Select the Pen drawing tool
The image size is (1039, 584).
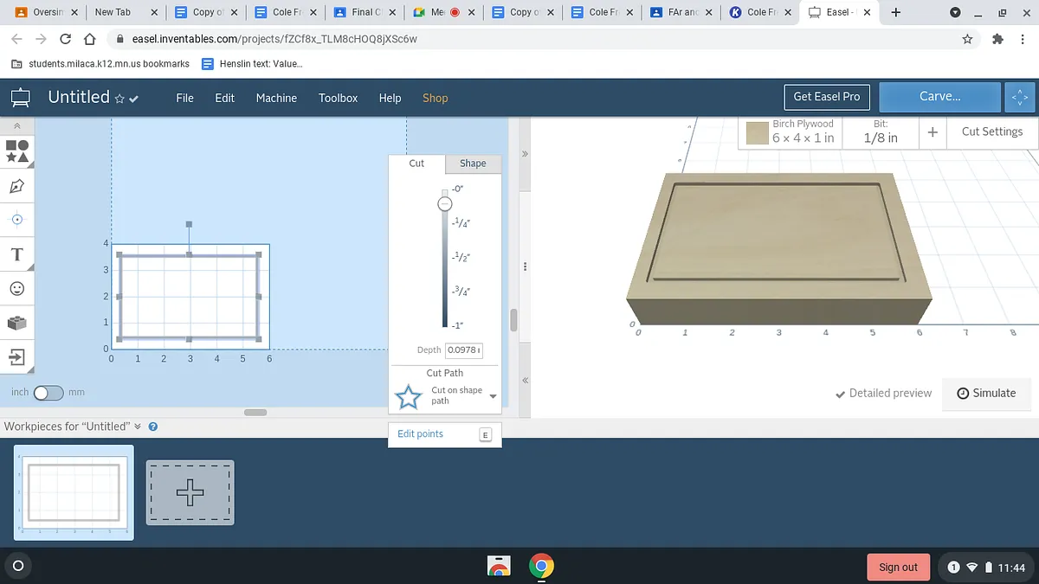point(17,186)
